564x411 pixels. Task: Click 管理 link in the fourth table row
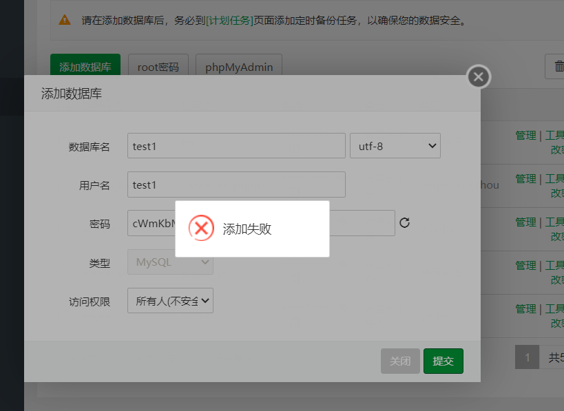point(525,265)
